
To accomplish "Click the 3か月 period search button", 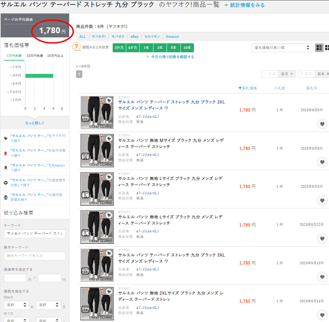I will 119,48.
